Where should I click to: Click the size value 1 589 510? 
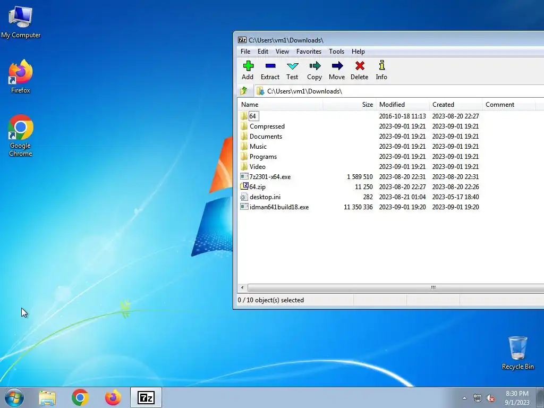click(x=360, y=176)
